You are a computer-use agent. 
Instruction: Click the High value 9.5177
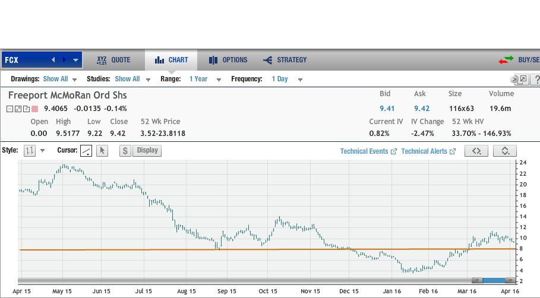pyautogui.click(x=68, y=134)
